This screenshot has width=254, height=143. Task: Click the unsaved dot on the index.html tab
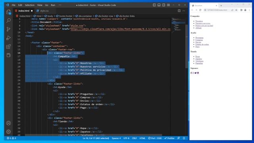[32, 11]
